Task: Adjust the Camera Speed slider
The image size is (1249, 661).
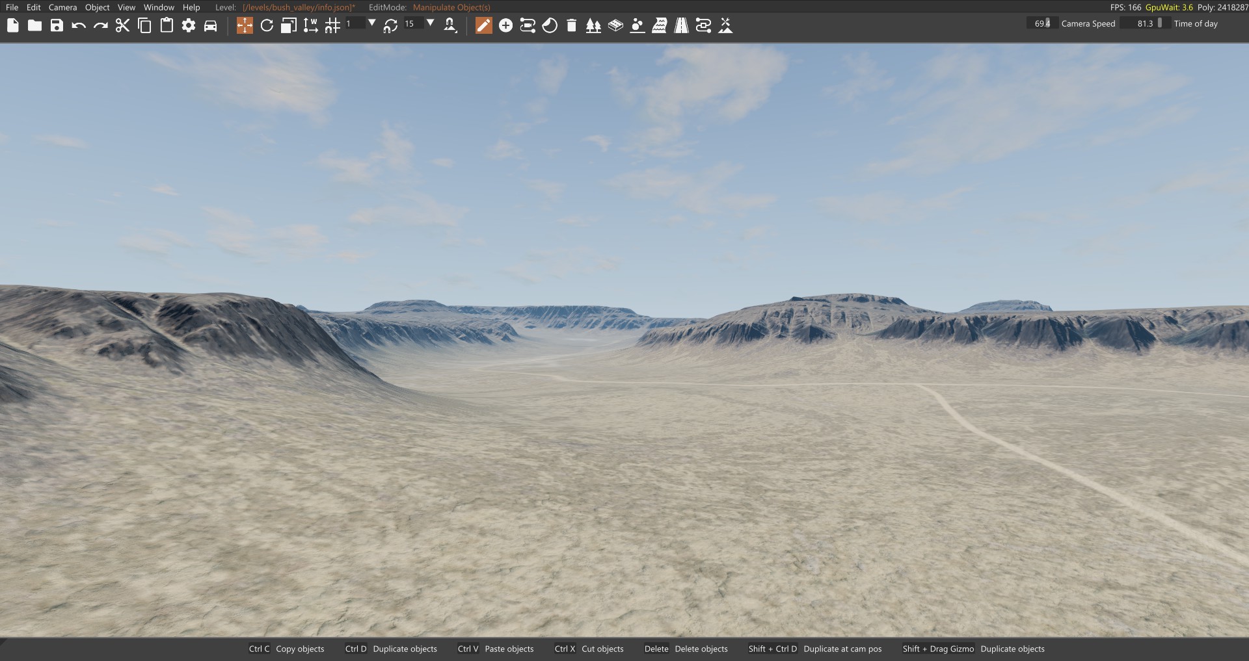Action: pyautogui.click(x=1042, y=23)
